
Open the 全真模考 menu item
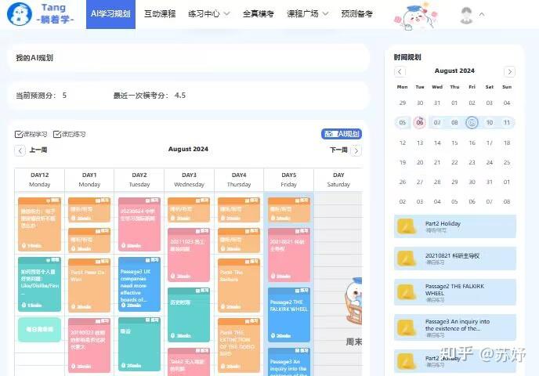259,14
